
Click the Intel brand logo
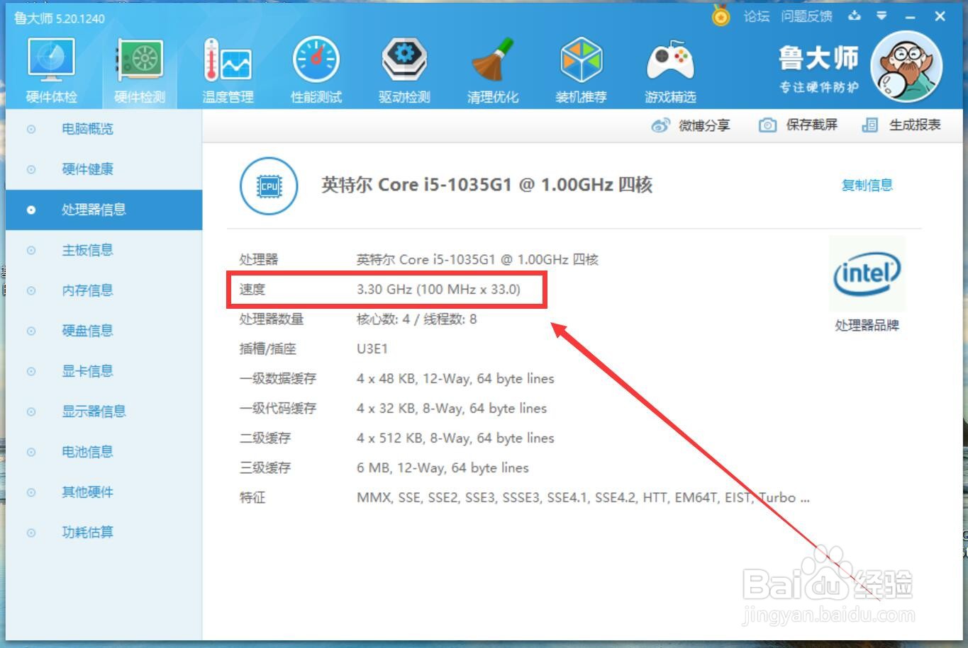[867, 274]
